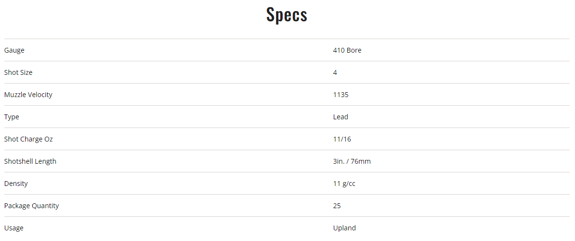Click the Specs heading
Viewport: 575px width, 241px height.
pos(287,15)
